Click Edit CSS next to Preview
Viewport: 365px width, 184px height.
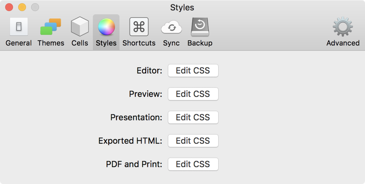point(193,94)
